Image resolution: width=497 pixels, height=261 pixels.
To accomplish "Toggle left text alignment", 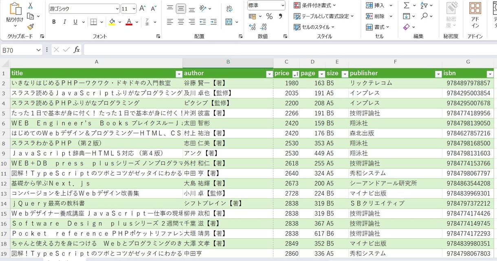I will [170, 22].
